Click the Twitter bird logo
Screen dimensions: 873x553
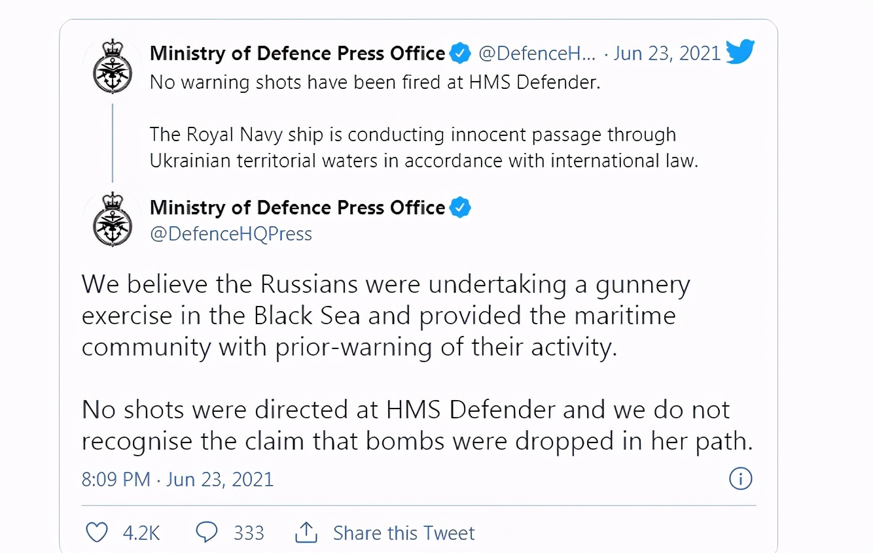pos(740,52)
